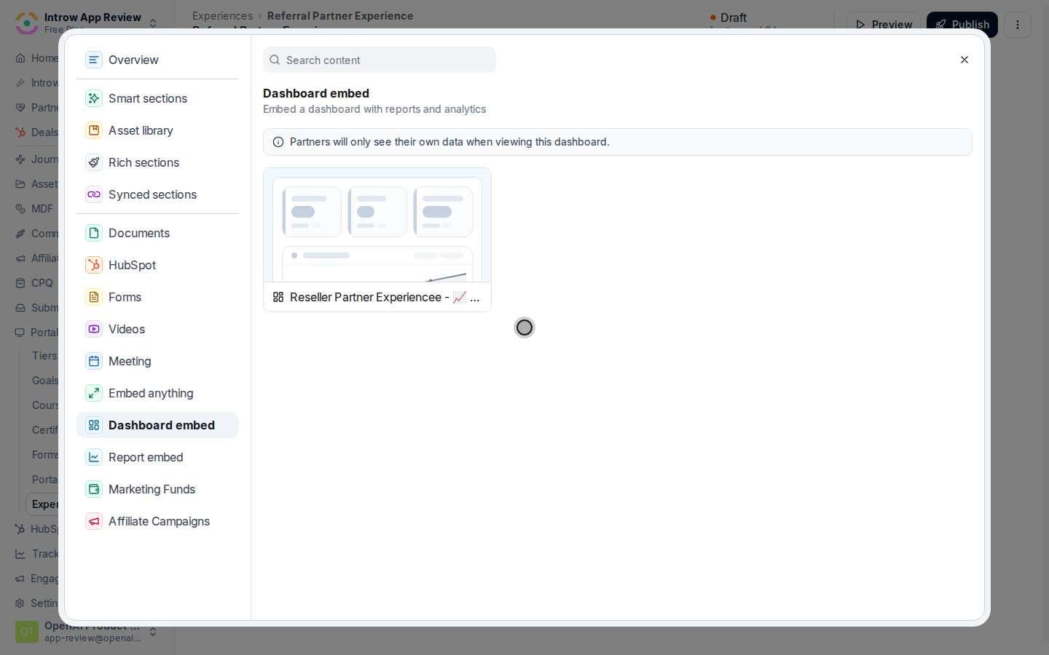
Task: Select the Asset library icon
Action: pyautogui.click(x=94, y=130)
